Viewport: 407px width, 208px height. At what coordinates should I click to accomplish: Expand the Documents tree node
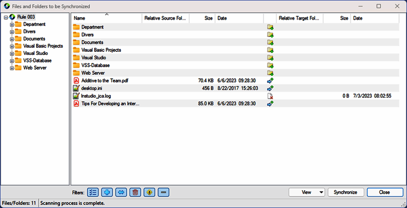[x=11, y=39]
